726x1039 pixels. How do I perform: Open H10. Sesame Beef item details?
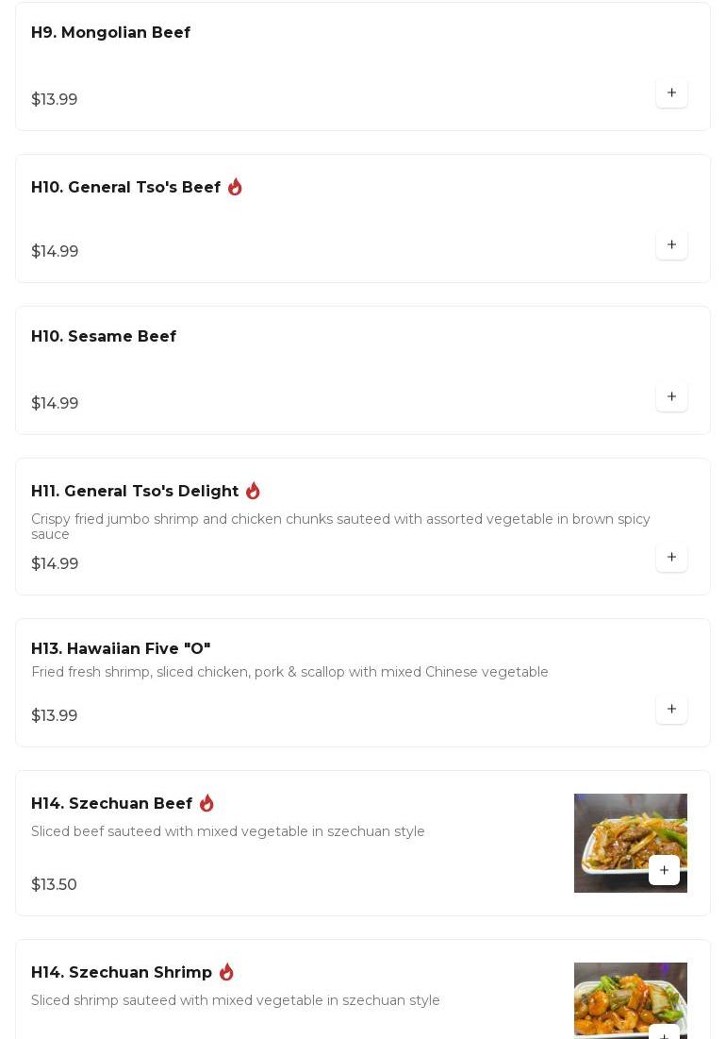coord(104,337)
